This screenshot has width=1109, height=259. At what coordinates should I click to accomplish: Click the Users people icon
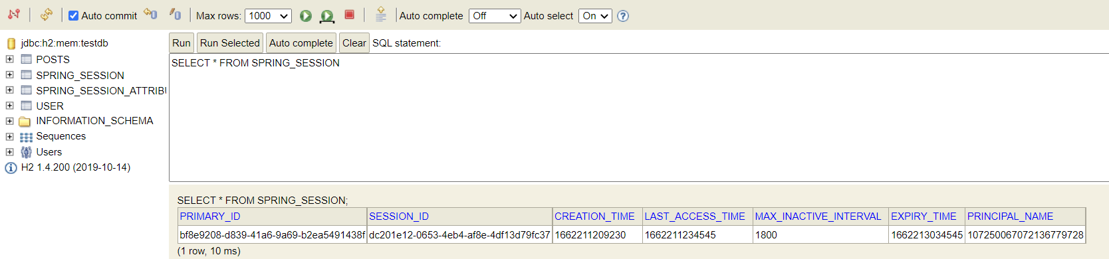(x=26, y=152)
